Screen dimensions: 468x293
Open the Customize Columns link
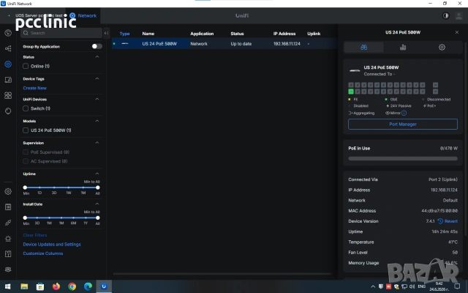(x=43, y=253)
